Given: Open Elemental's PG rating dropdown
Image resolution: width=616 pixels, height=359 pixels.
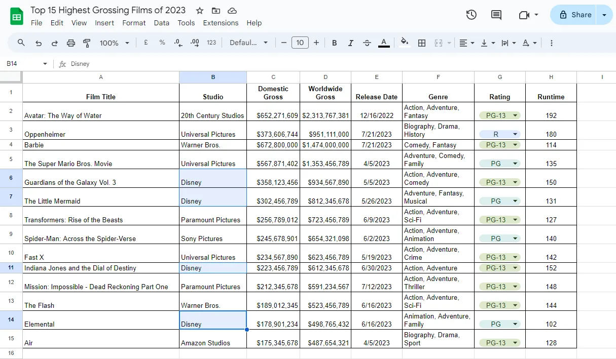Looking at the screenshot, I should [x=516, y=324].
